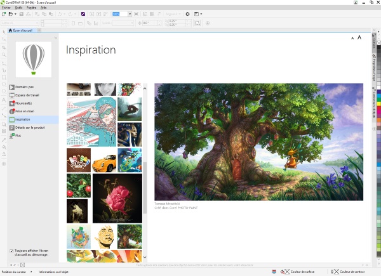381x276 pixels.
Task: Click the rotation angle input field
Action: (x=150, y=23)
